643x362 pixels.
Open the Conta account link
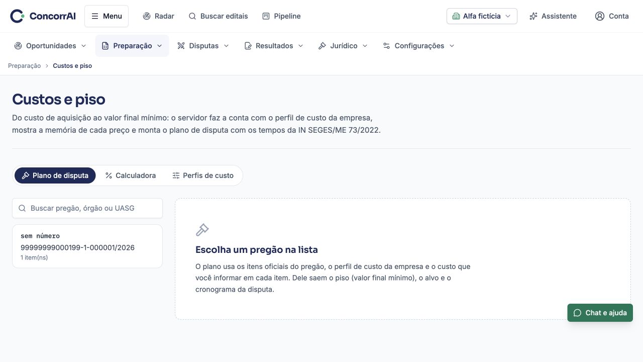click(x=612, y=16)
